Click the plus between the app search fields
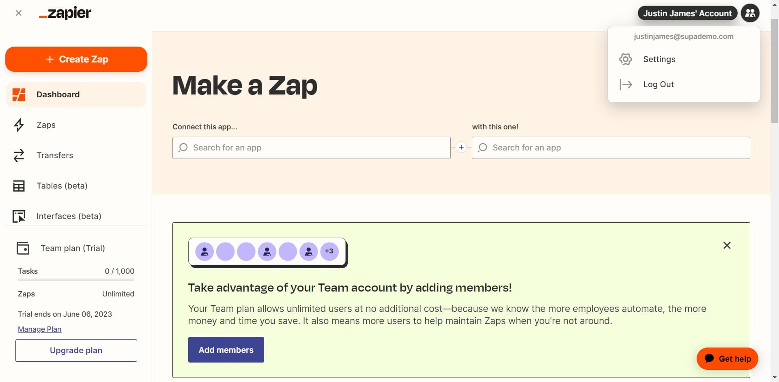This screenshot has height=382, width=779. tap(461, 147)
